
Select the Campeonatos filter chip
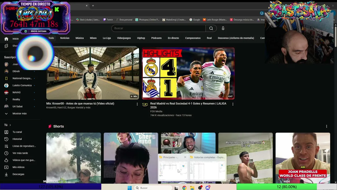(x=193, y=38)
